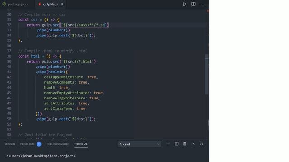Screen dimensions: 289x162
Task: Split the editor to the right
Action: [193, 4]
